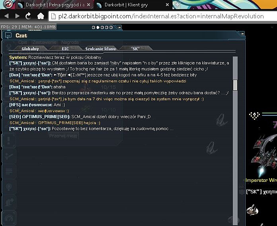277x226 pixels.
Task: Click the faded Opis tab behind the chat
Action: tap(23, 42)
